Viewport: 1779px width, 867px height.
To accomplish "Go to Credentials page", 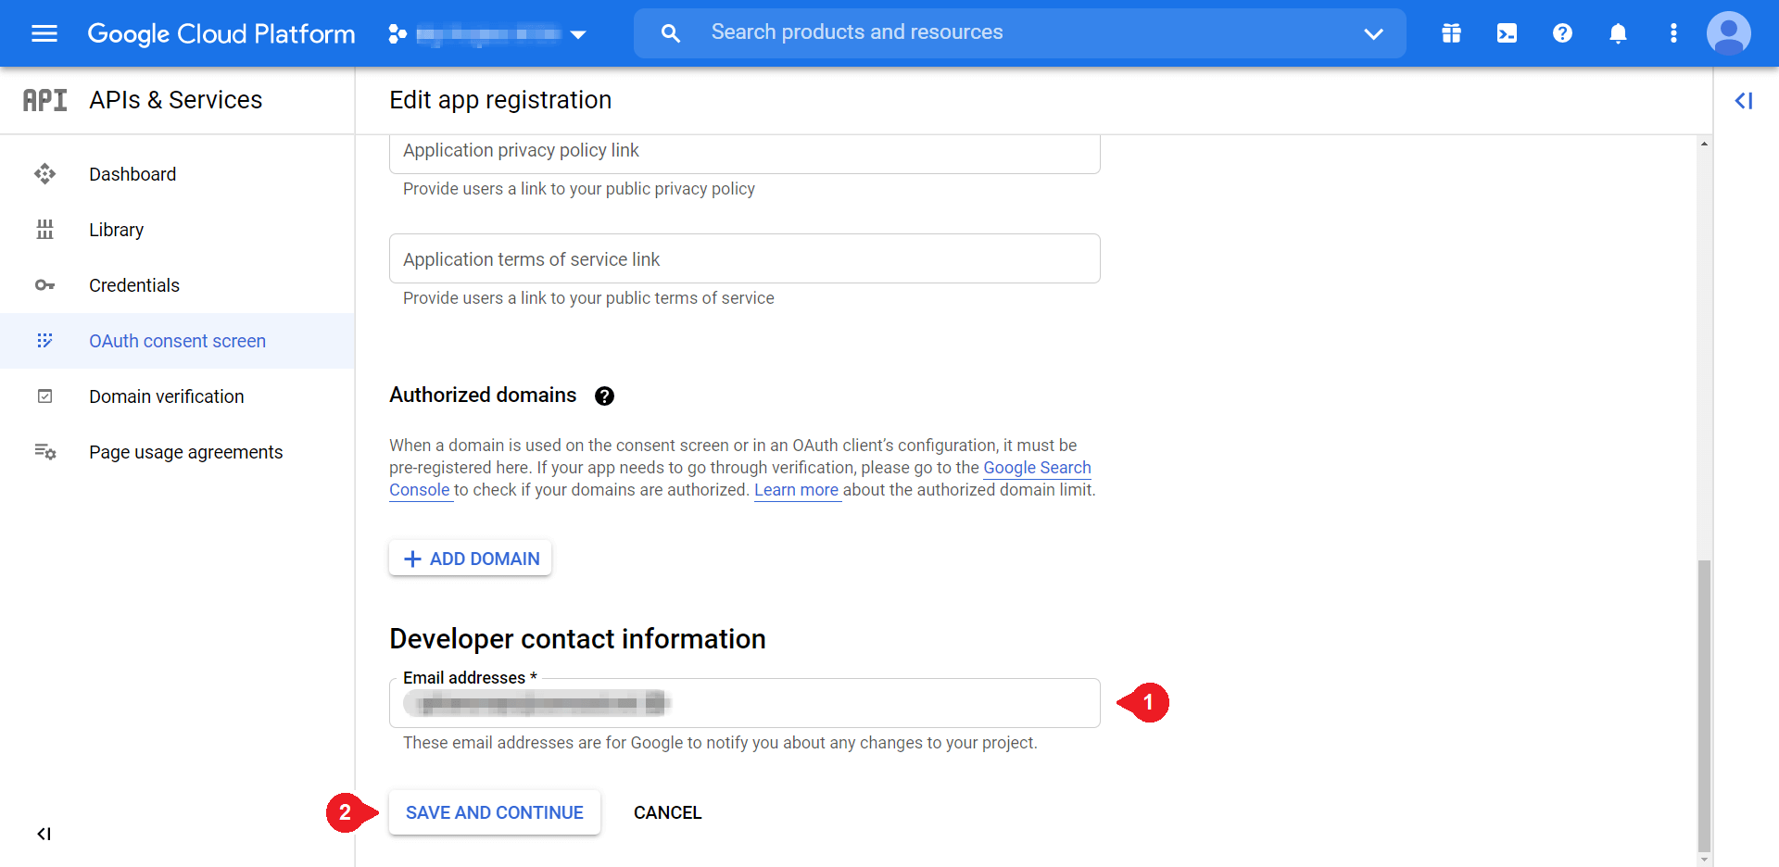I will click(134, 285).
